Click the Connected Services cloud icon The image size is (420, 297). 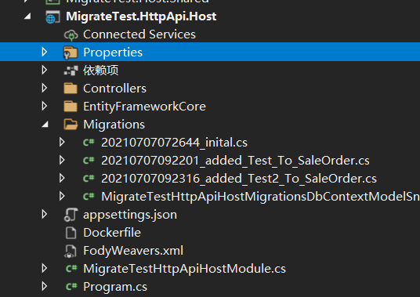click(x=71, y=34)
